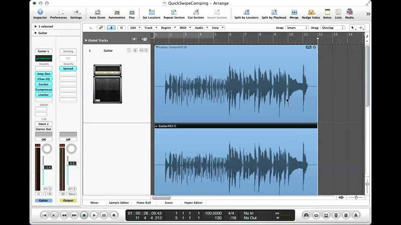Click the Stereo Out output slot
Screen dimensions: 401x225
point(44,129)
